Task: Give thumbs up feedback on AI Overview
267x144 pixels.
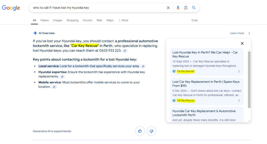Action: (x=140, y=131)
